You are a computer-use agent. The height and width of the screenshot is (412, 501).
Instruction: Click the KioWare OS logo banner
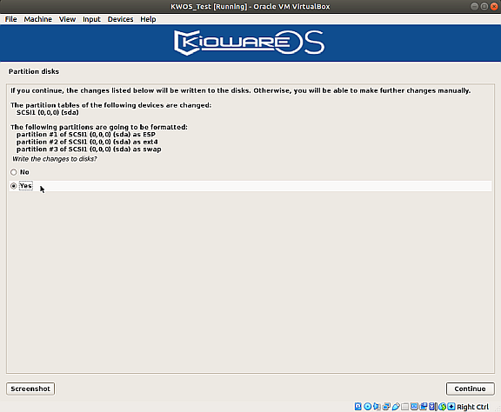click(x=250, y=43)
